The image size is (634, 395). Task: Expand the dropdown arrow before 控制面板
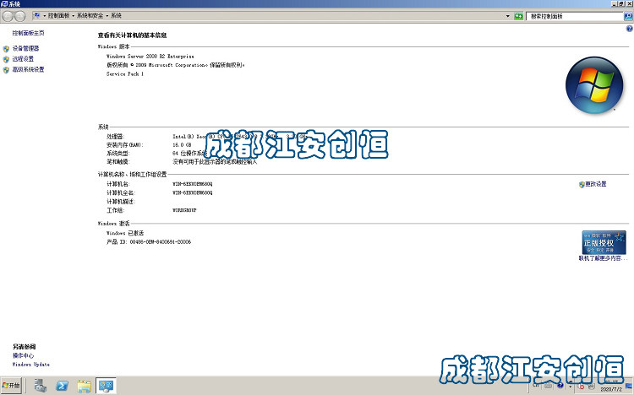tap(45, 16)
